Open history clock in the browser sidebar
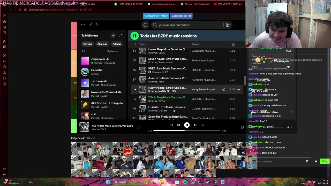Screen dimensions: 331x186 tap(4, 67)
